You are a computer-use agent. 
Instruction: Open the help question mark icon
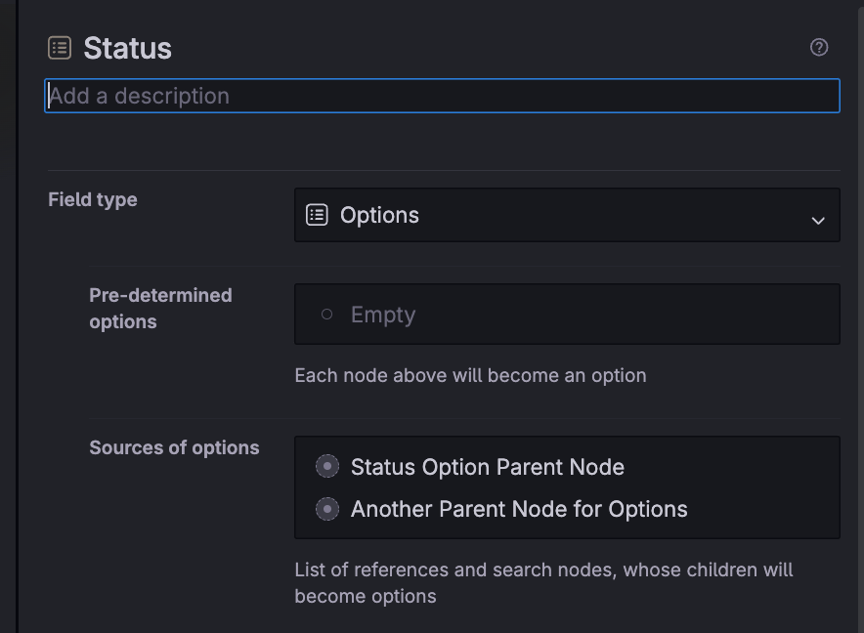click(819, 46)
